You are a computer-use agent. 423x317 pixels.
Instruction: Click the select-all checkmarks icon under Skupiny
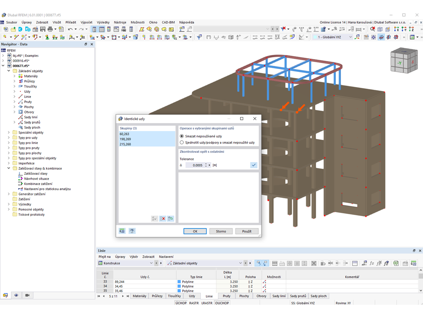point(154,219)
